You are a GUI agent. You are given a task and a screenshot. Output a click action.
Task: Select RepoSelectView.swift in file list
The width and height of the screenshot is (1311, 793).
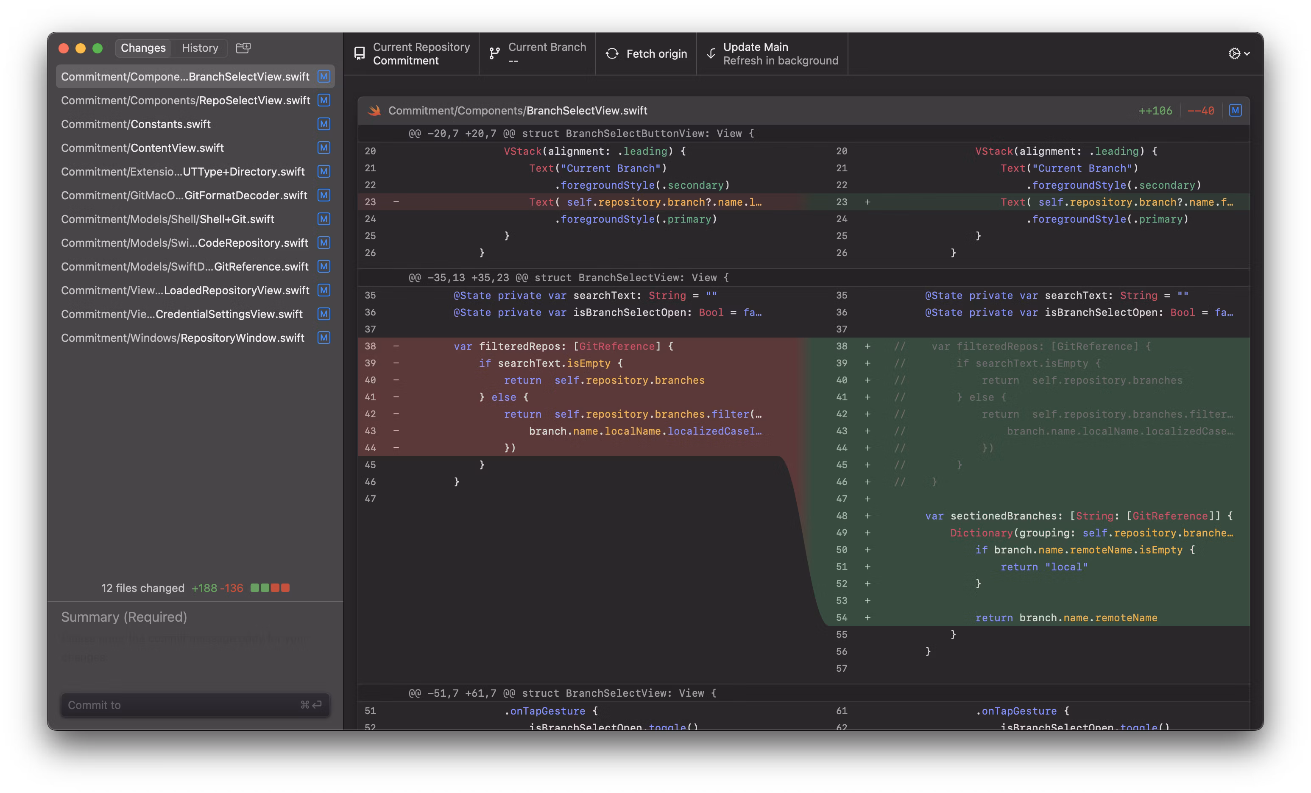tap(186, 101)
